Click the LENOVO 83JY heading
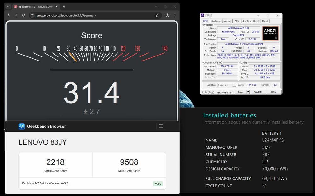 (43, 142)
